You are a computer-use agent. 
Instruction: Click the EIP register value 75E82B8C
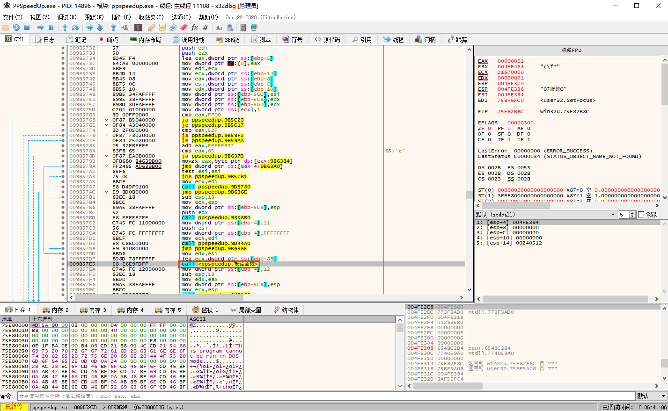pos(510,112)
